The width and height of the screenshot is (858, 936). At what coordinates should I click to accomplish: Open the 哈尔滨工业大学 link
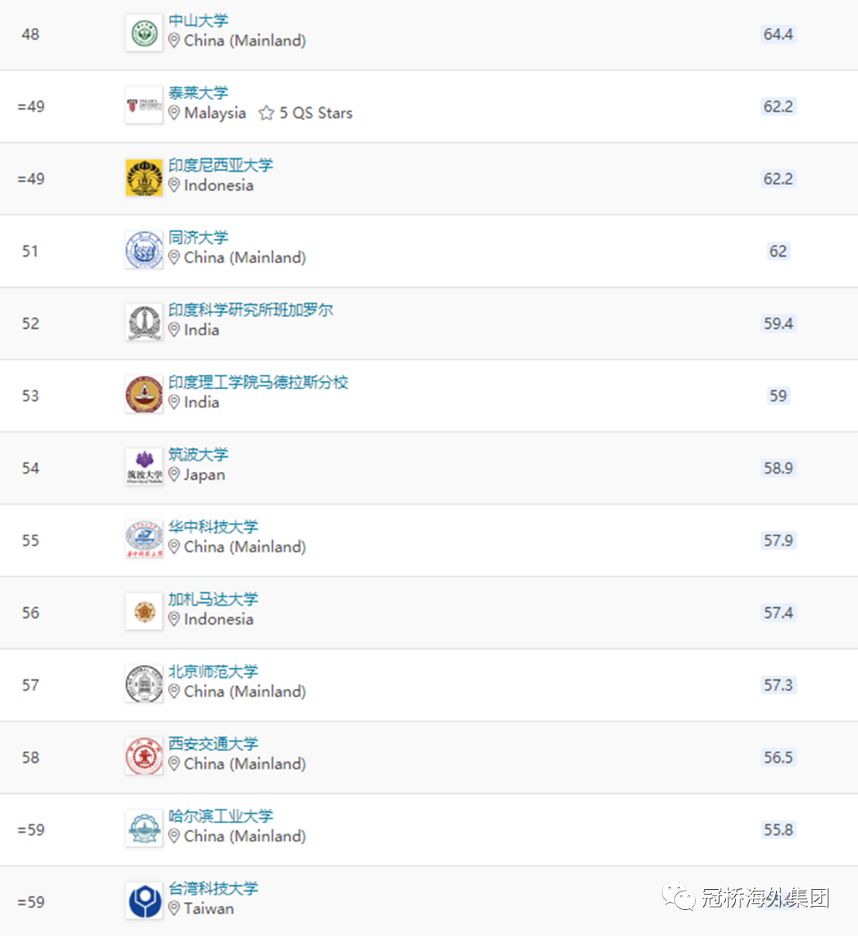(x=221, y=816)
